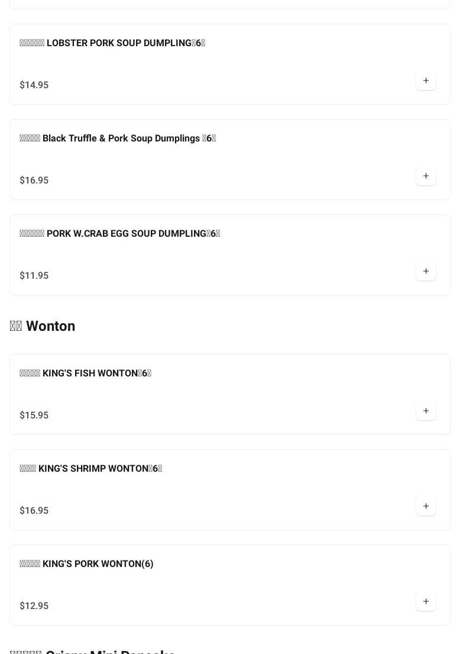Image resolution: width=460 pixels, height=654 pixels.
Task: Click the $14.95 lobster dumpling price
Action: [x=34, y=85]
